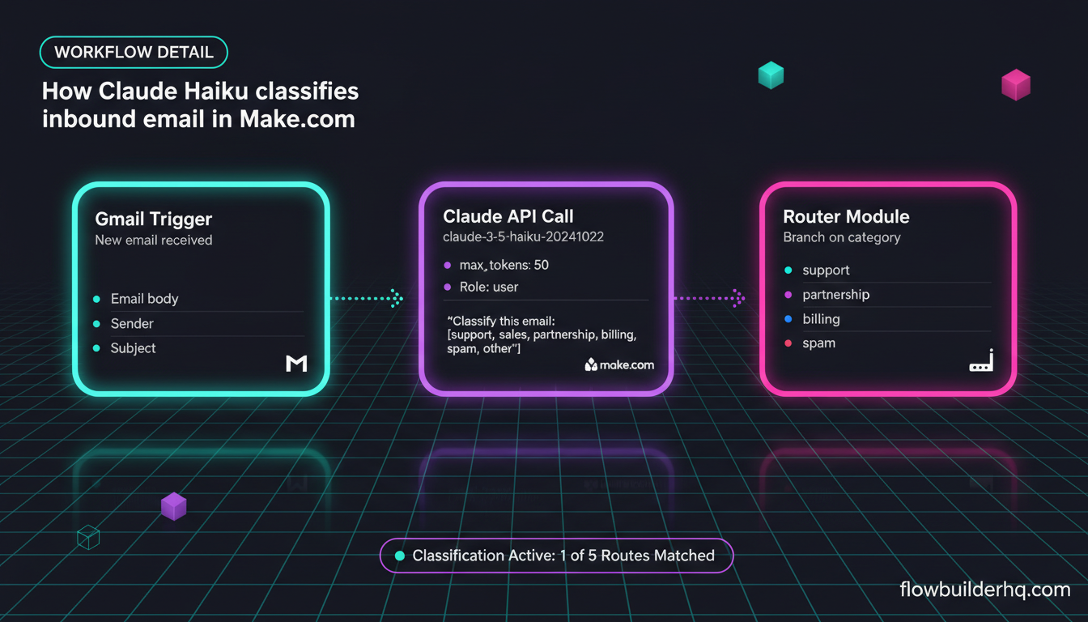Click the 'Classify this email' prompt text
The height and width of the screenshot is (622, 1088).
542,334
